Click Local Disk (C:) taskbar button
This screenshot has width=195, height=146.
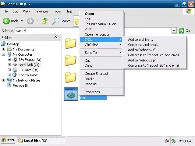[x=41, y=141]
